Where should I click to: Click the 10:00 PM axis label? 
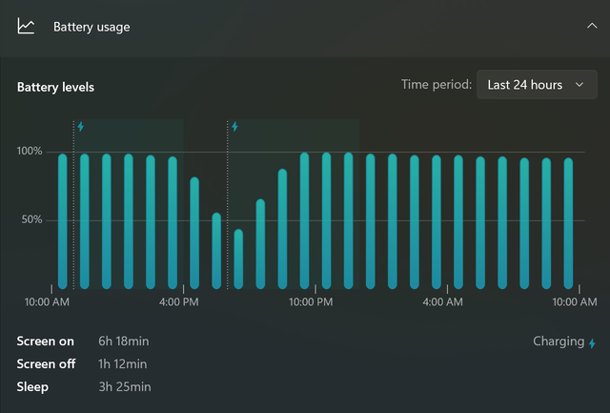[x=311, y=302]
